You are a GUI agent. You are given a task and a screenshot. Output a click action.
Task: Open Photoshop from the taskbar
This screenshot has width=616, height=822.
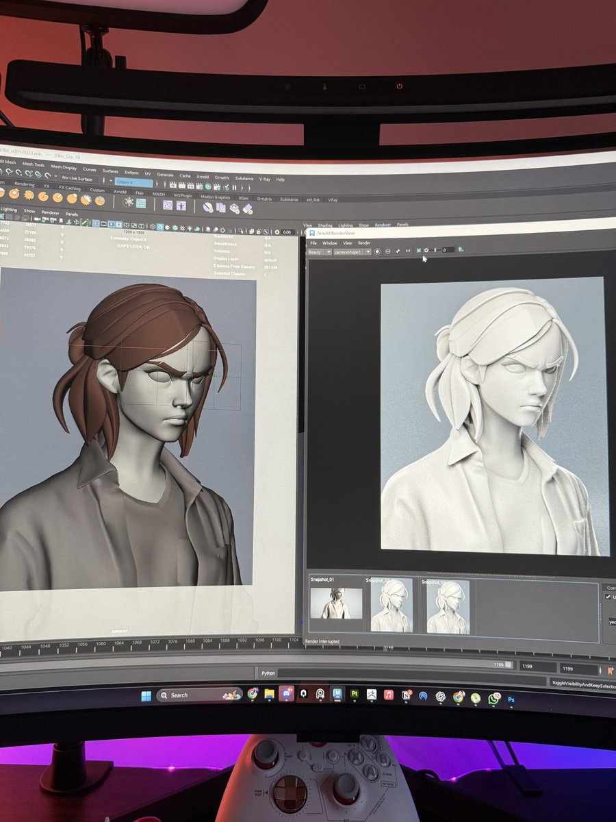[x=511, y=699]
